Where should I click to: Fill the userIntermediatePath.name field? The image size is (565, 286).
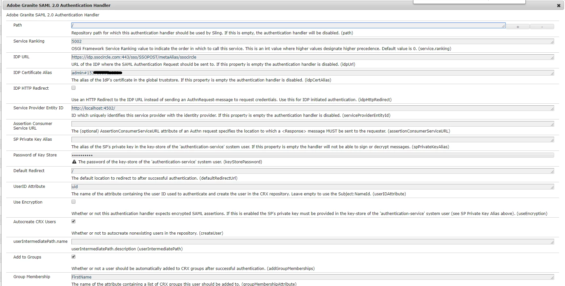click(x=313, y=242)
